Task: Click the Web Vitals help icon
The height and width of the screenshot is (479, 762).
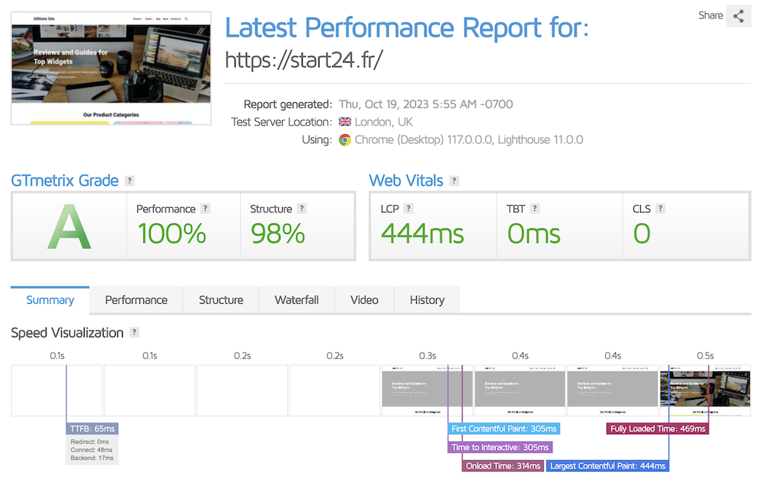Action: 454,181
